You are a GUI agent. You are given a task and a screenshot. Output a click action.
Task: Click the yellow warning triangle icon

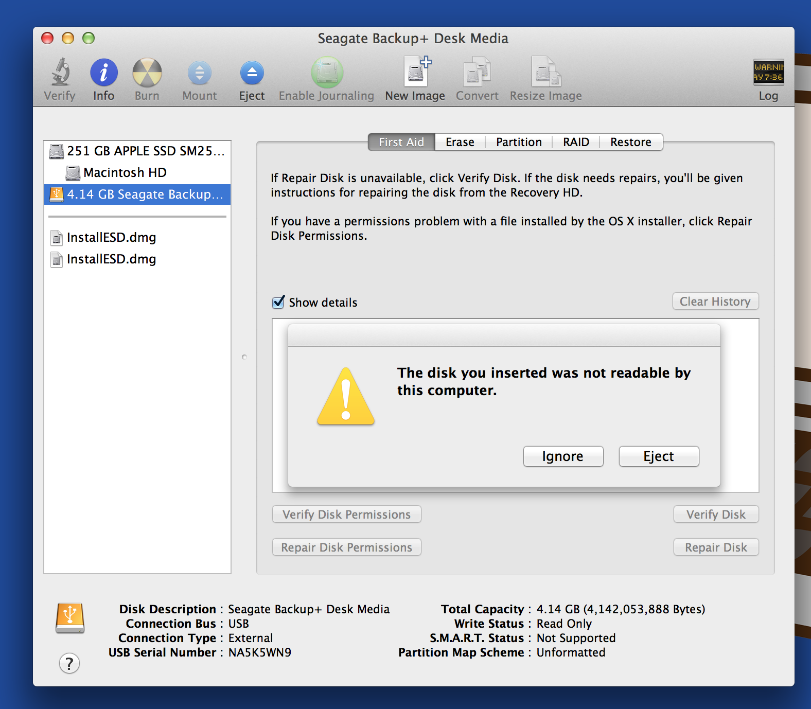click(x=346, y=397)
